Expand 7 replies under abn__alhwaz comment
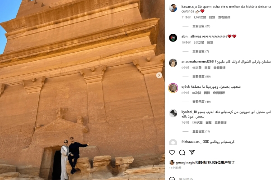271x180 pixels. point(201,51)
